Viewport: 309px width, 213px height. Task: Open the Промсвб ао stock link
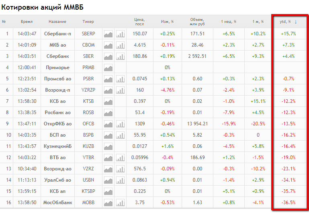pos(57,79)
